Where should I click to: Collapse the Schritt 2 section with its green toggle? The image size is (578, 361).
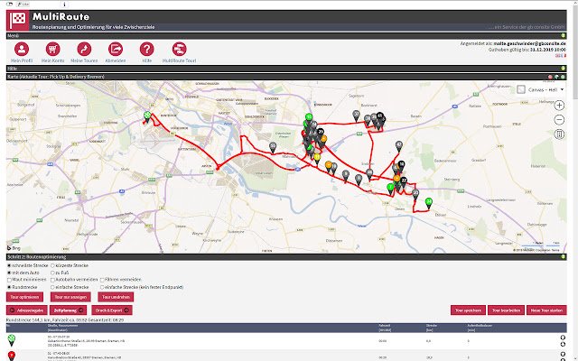[564, 256]
